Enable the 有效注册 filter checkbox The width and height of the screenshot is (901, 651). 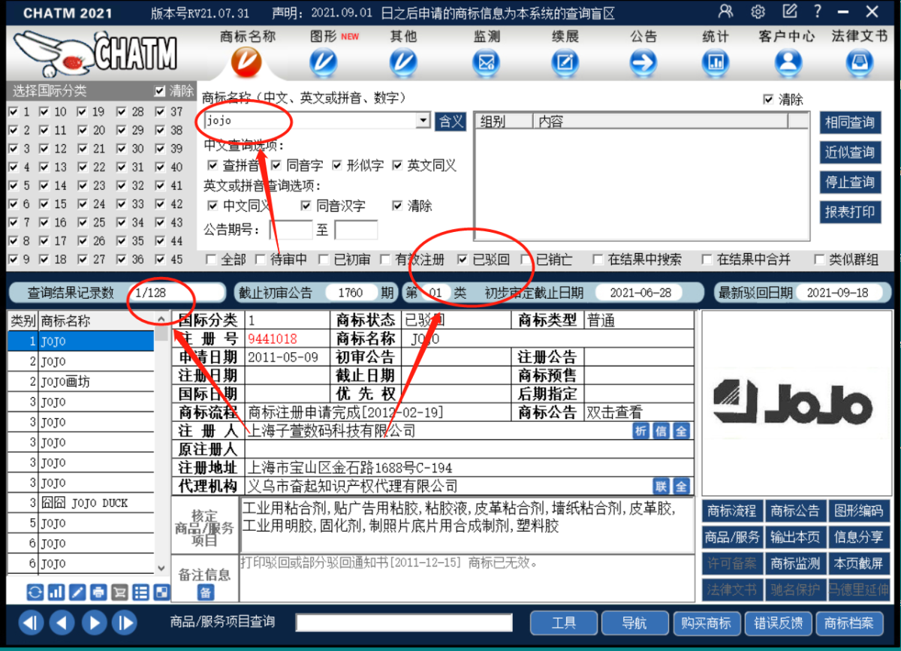tap(384, 260)
